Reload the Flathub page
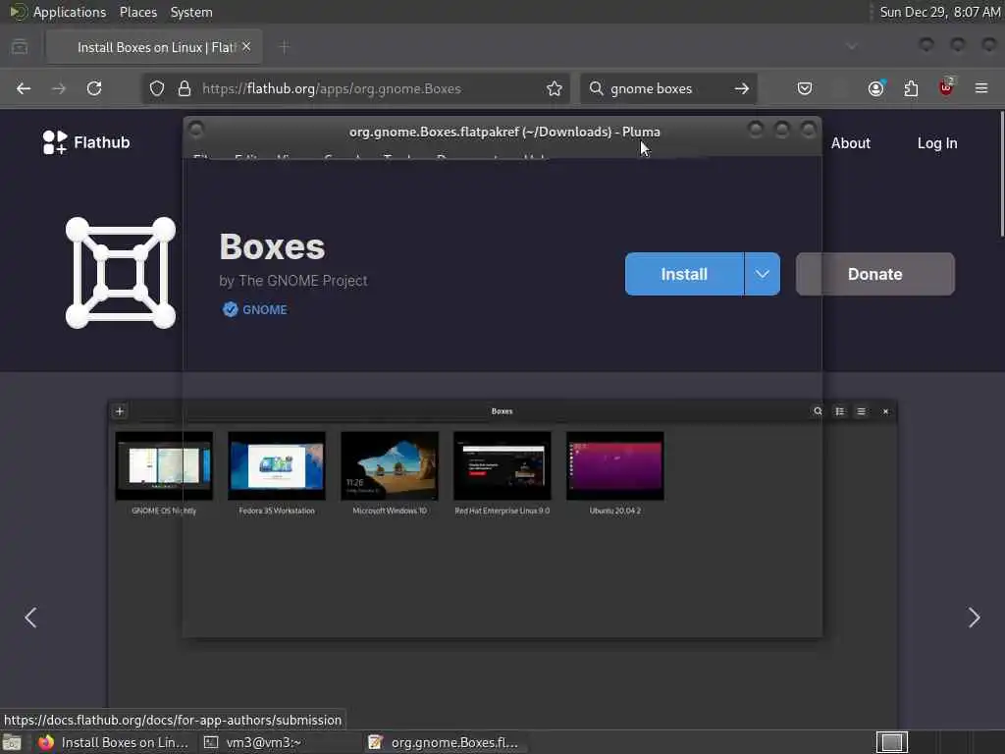Image resolution: width=1005 pixels, height=754 pixels. [x=94, y=88]
